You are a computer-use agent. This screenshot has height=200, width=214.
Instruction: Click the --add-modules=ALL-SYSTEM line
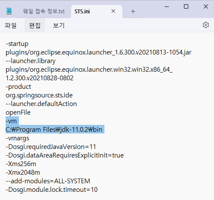point(48,181)
